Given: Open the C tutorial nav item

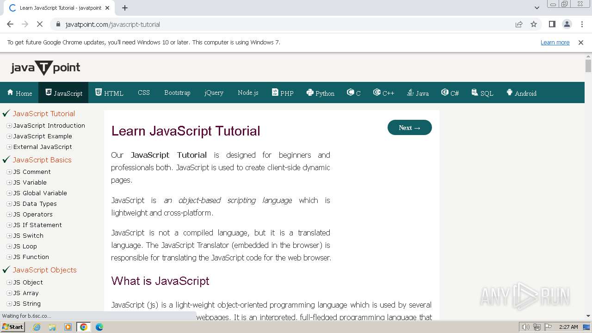Looking at the screenshot, I should tap(353, 93).
